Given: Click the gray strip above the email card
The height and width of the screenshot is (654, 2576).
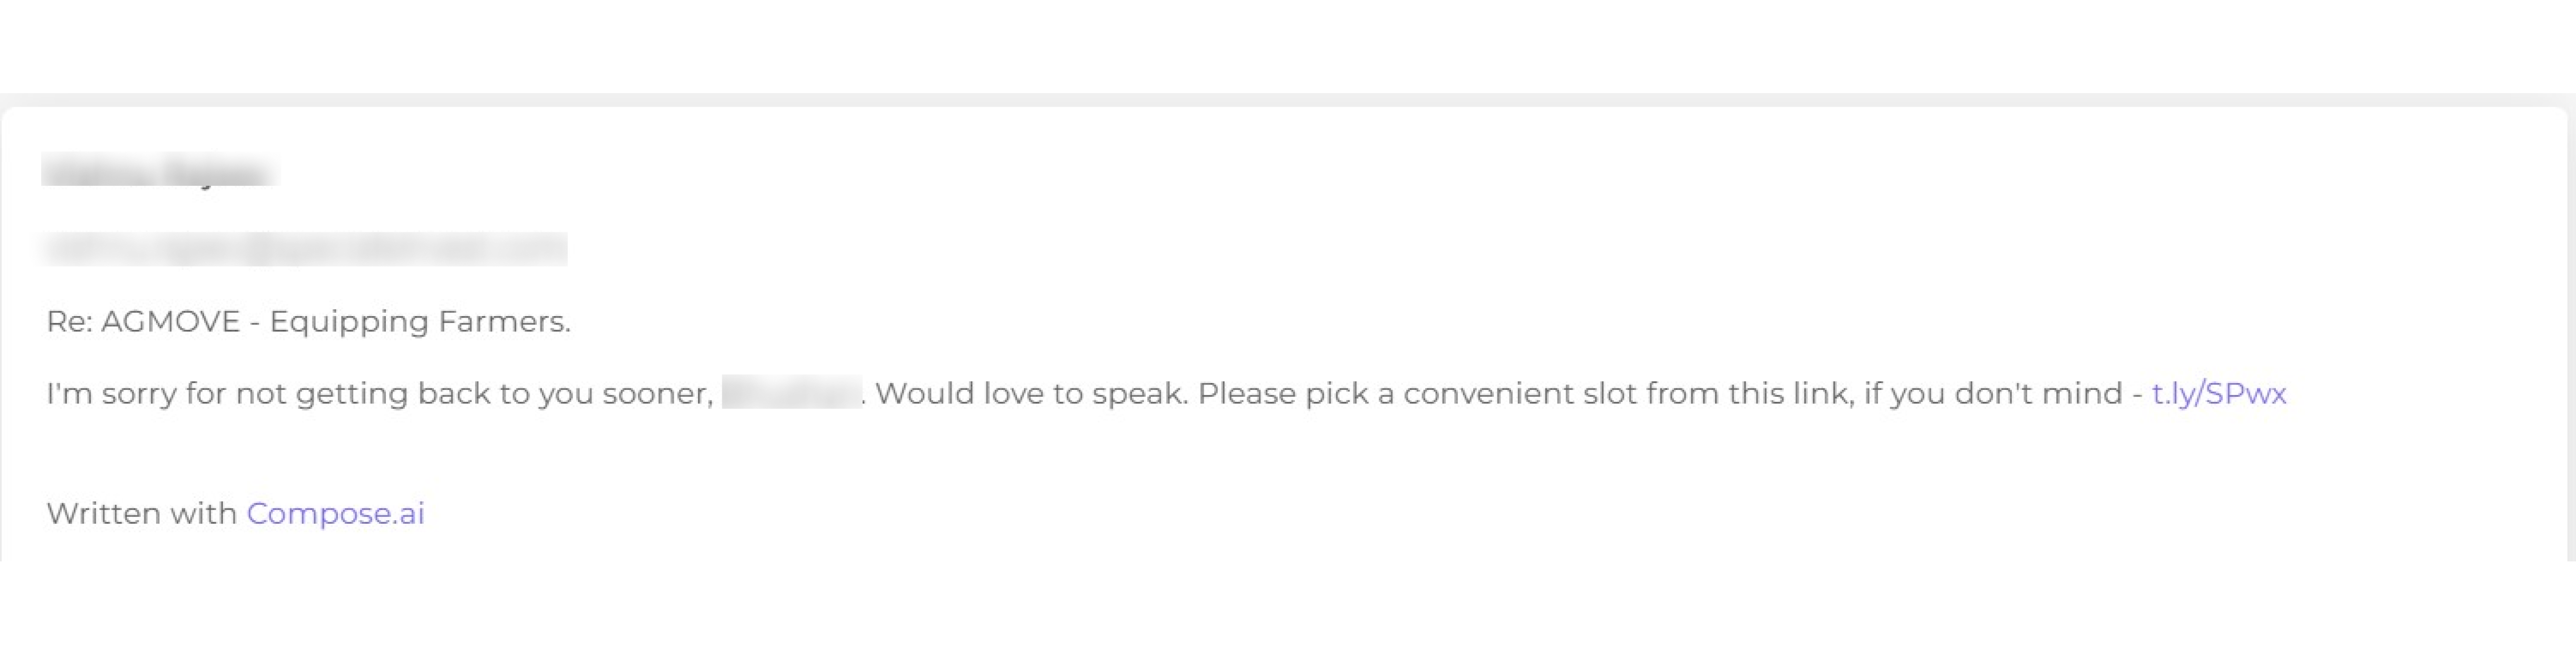Looking at the screenshot, I should click(x=1288, y=100).
